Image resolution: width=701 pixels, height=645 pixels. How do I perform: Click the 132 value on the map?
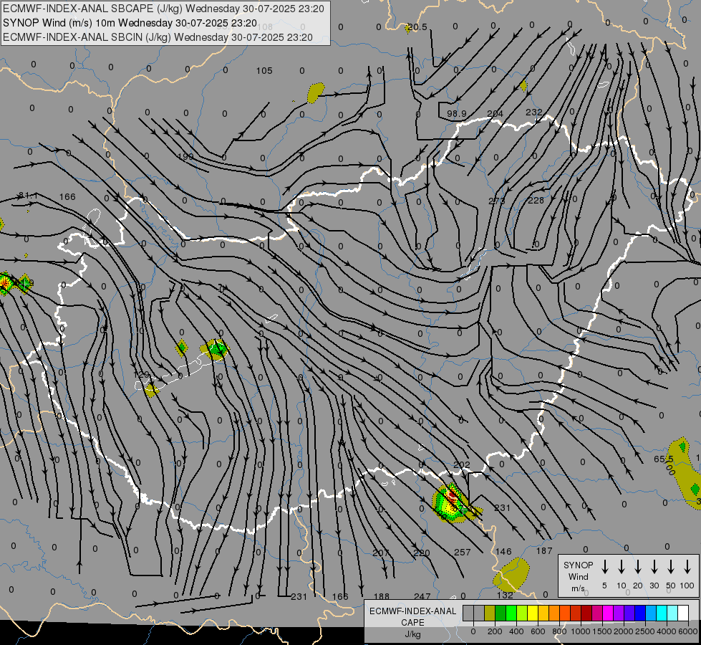click(506, 596)
